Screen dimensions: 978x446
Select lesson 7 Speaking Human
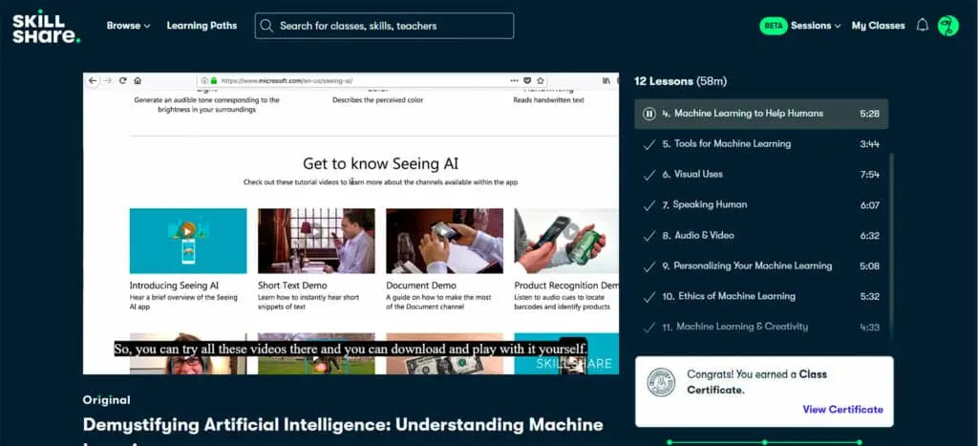[761, 204]
